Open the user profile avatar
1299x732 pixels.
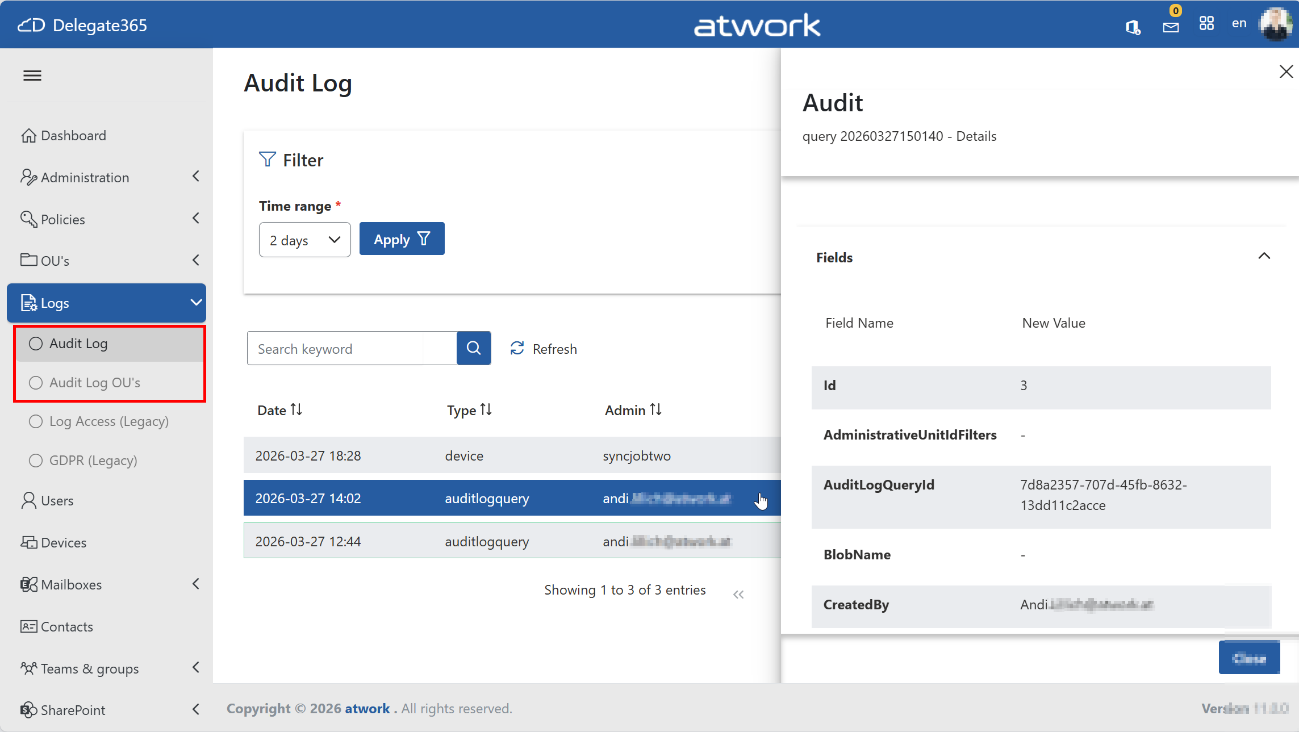(x=1276, y=24)
